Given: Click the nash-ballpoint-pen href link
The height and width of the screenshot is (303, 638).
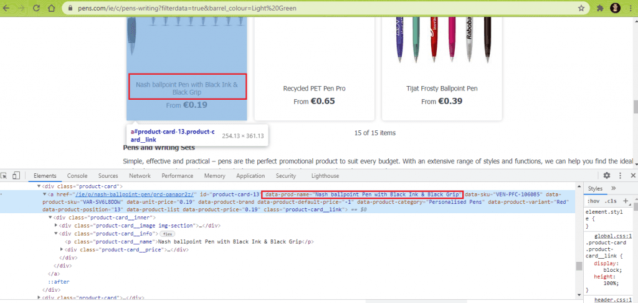Looking at the screenshot, I should [135, 195].
